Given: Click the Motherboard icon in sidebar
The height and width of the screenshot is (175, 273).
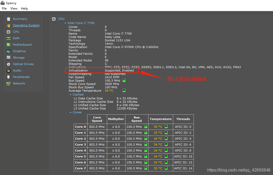Looking at the screenshot, I should (x=9, y=45).
